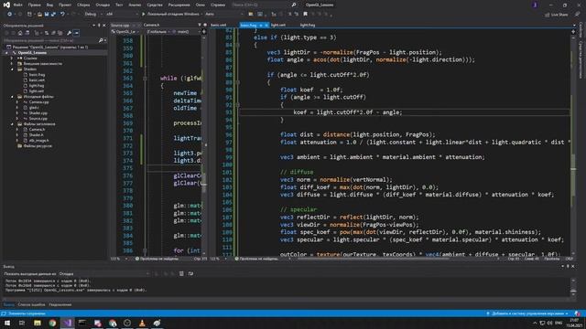Pin the Solution Explorer panel
The width and height of the screenshot is (586, 329).
(99, 26)
